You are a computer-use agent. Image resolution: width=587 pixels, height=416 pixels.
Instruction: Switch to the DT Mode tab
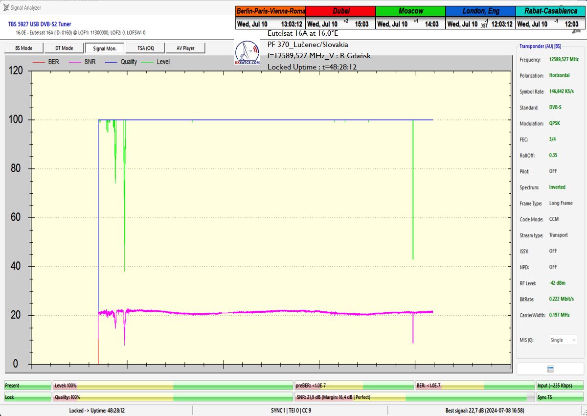[x=64, y=48]
